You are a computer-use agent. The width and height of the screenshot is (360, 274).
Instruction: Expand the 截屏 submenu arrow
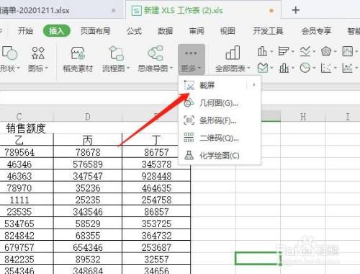(x=254, y=84)
